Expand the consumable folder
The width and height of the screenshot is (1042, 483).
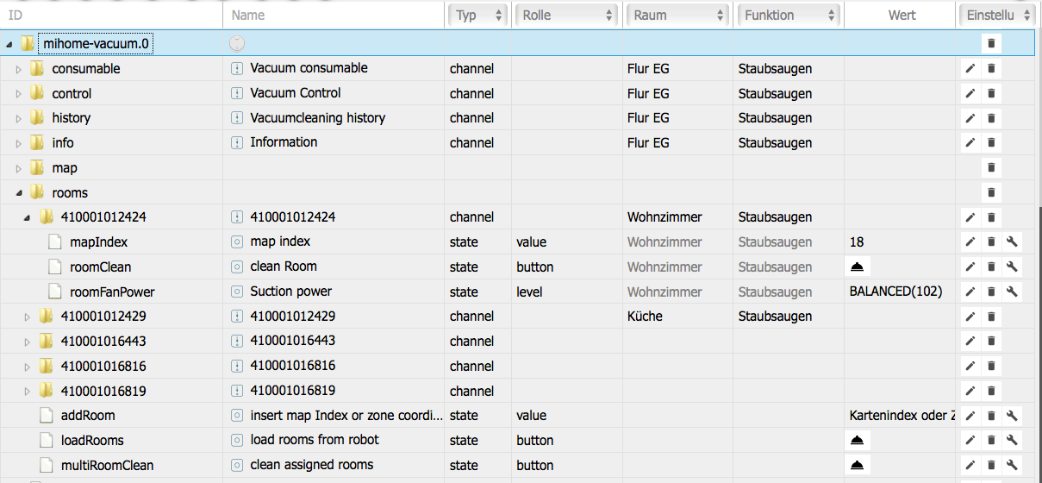[18, 69]
